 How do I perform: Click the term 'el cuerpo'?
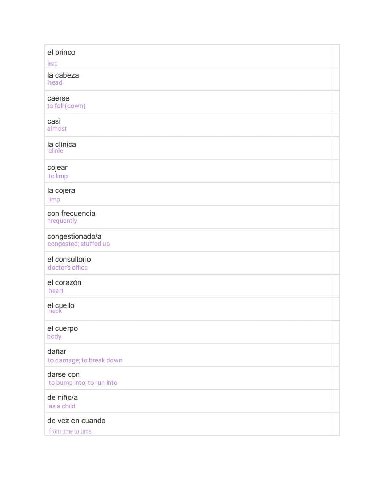63,329
